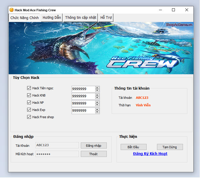
Task: Open Thông tin cập nhật tab
Action: click(81, 18)
